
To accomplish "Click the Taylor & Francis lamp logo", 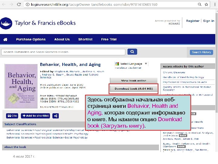I will [x=6, y=23].
